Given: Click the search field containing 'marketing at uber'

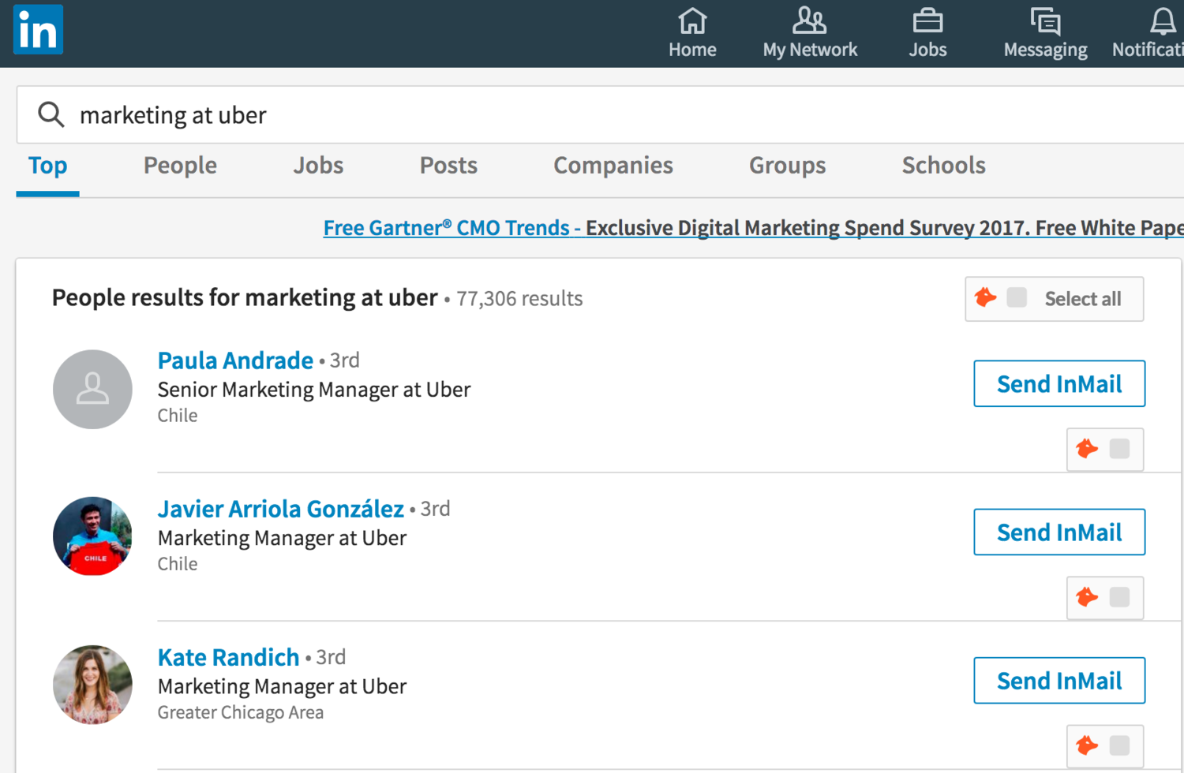Looking at the screenshot, I should point(600,115).
